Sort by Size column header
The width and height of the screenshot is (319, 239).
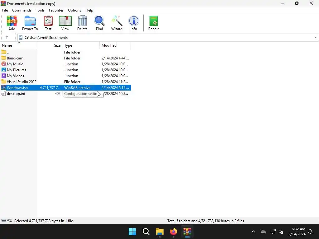pyautogui.click(x=50, y=45)
